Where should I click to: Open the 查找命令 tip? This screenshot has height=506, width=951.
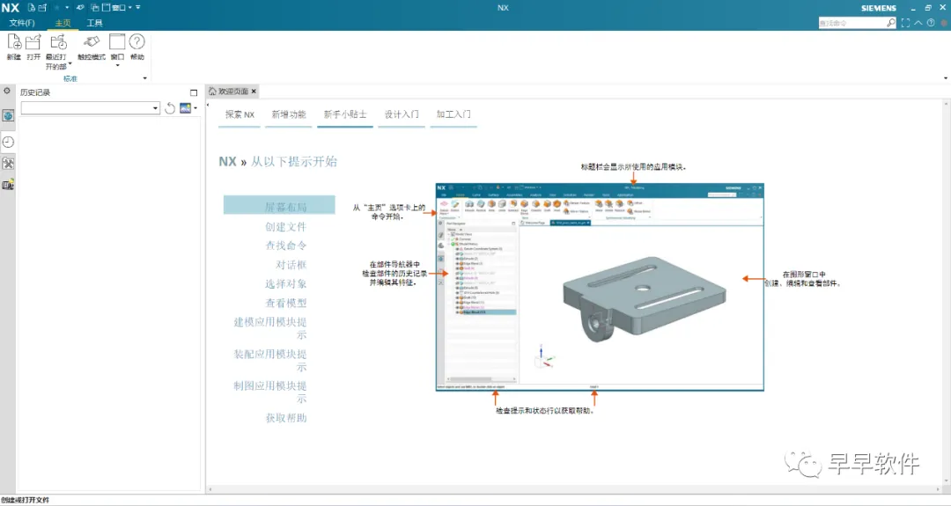(x=285, y=246)
